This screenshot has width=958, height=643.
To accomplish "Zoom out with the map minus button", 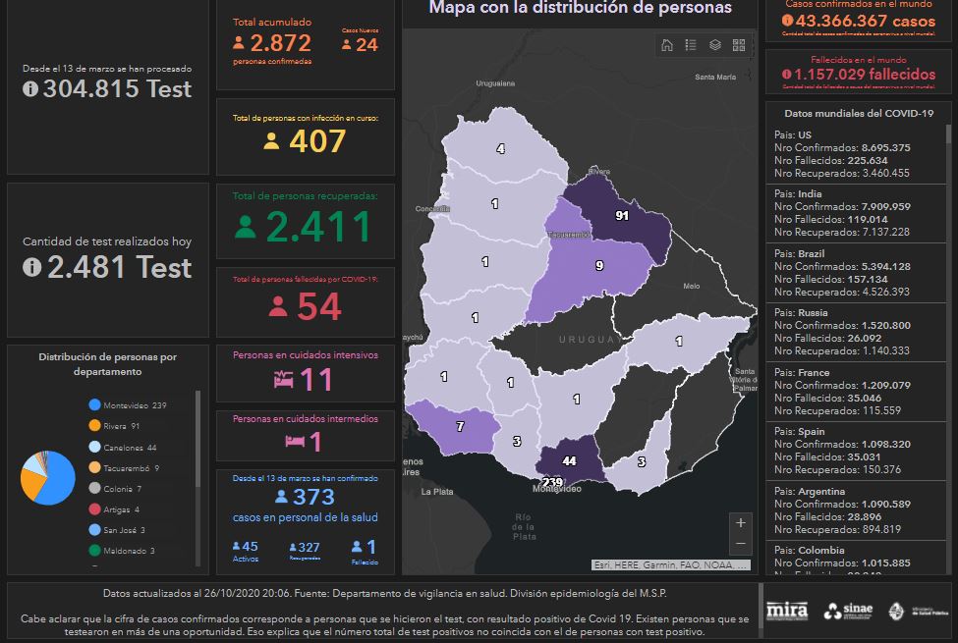I will [x=741, y=544].
